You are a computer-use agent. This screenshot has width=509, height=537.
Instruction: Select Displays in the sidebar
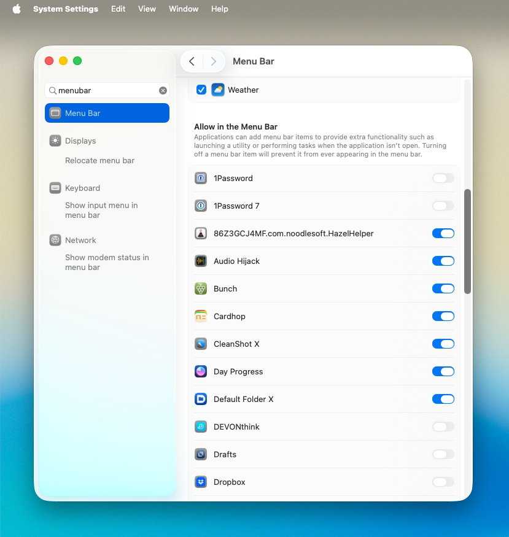80,141
